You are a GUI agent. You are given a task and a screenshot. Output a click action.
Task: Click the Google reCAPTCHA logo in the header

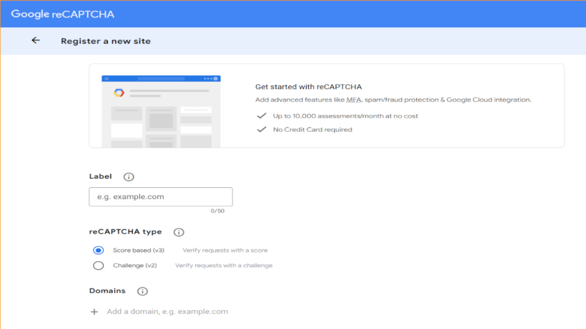[63, 14]
